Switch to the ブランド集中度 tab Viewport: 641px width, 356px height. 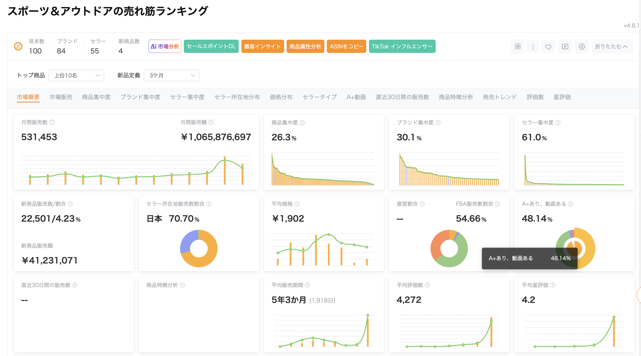click(140, 97)
